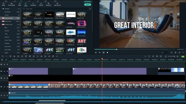Click the preview display monitor icon
This screenshot has width=186, height=104.
[x=171, y=53]
